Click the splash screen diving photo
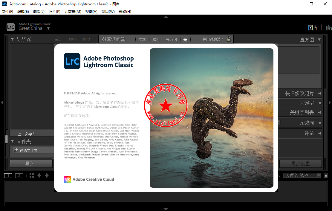332x211 pixels. coord(212,118)
